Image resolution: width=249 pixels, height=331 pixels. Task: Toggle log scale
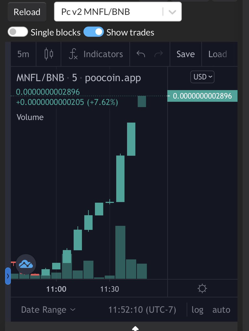tap(197, 309)
